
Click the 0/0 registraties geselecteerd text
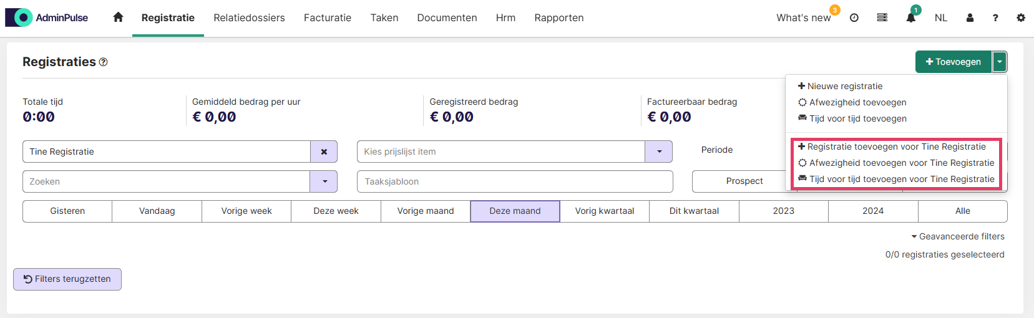[945, 254]
